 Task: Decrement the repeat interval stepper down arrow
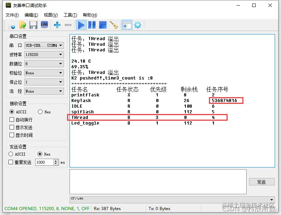[x=56, y=164]
